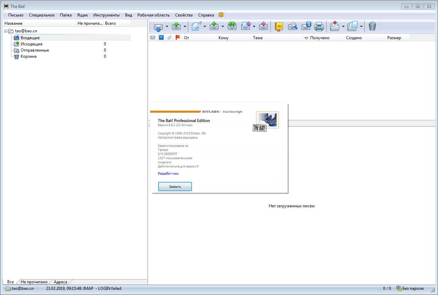Click the Redirect message icon
The height and width of the screenshot is (295, 438).
(x=263, y=26)
